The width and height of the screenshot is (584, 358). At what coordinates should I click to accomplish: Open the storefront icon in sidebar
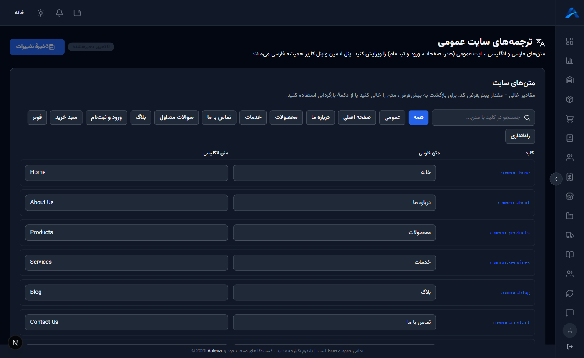[569, 196]
